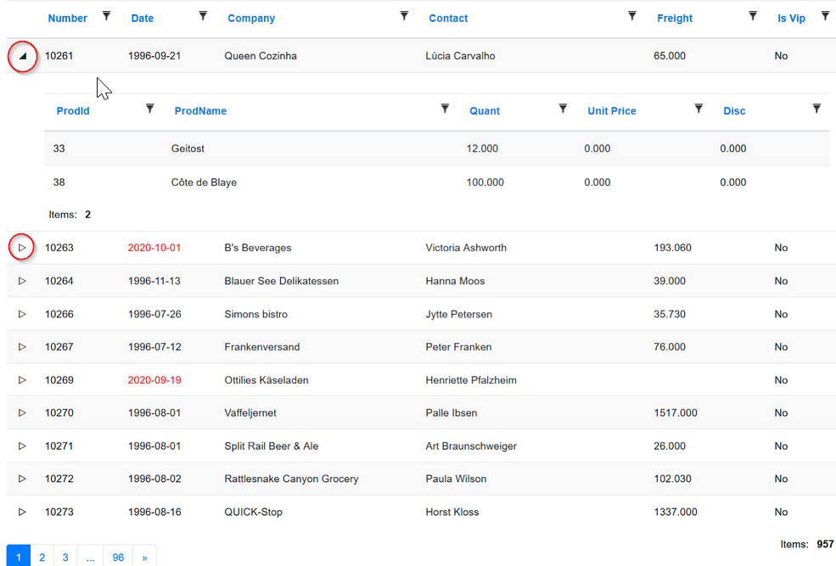
Task: Open filter for ProdName column
Action: 445,109
